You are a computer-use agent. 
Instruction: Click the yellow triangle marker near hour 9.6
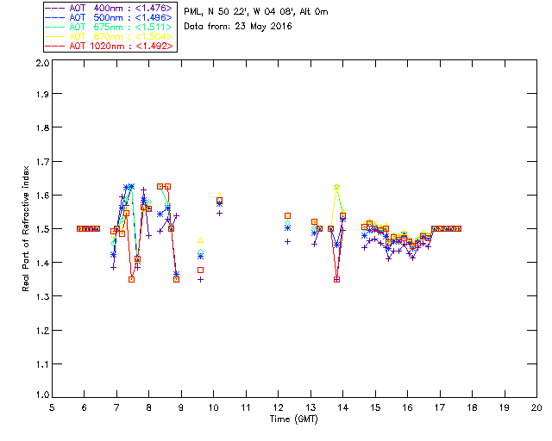[201, 240]
